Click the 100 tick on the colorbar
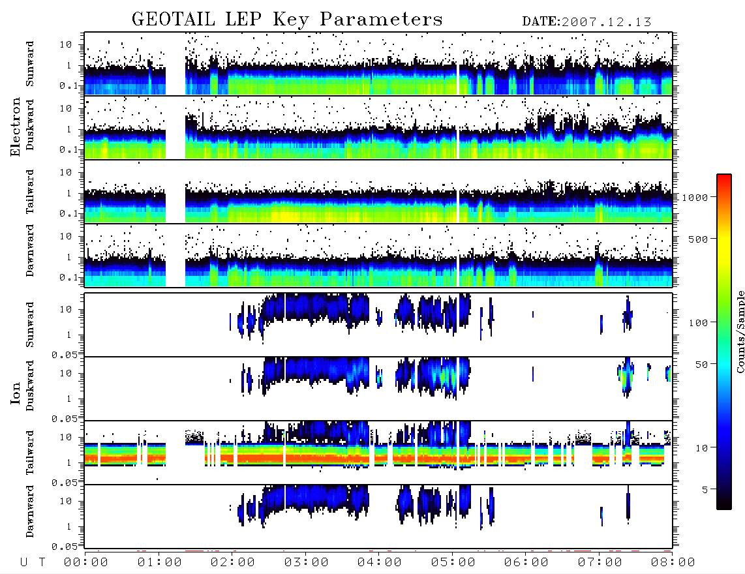745x574 pixels. [x=699, y=323]
